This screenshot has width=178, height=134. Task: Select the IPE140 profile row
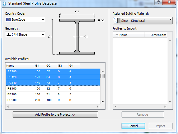tap(53, 83)
